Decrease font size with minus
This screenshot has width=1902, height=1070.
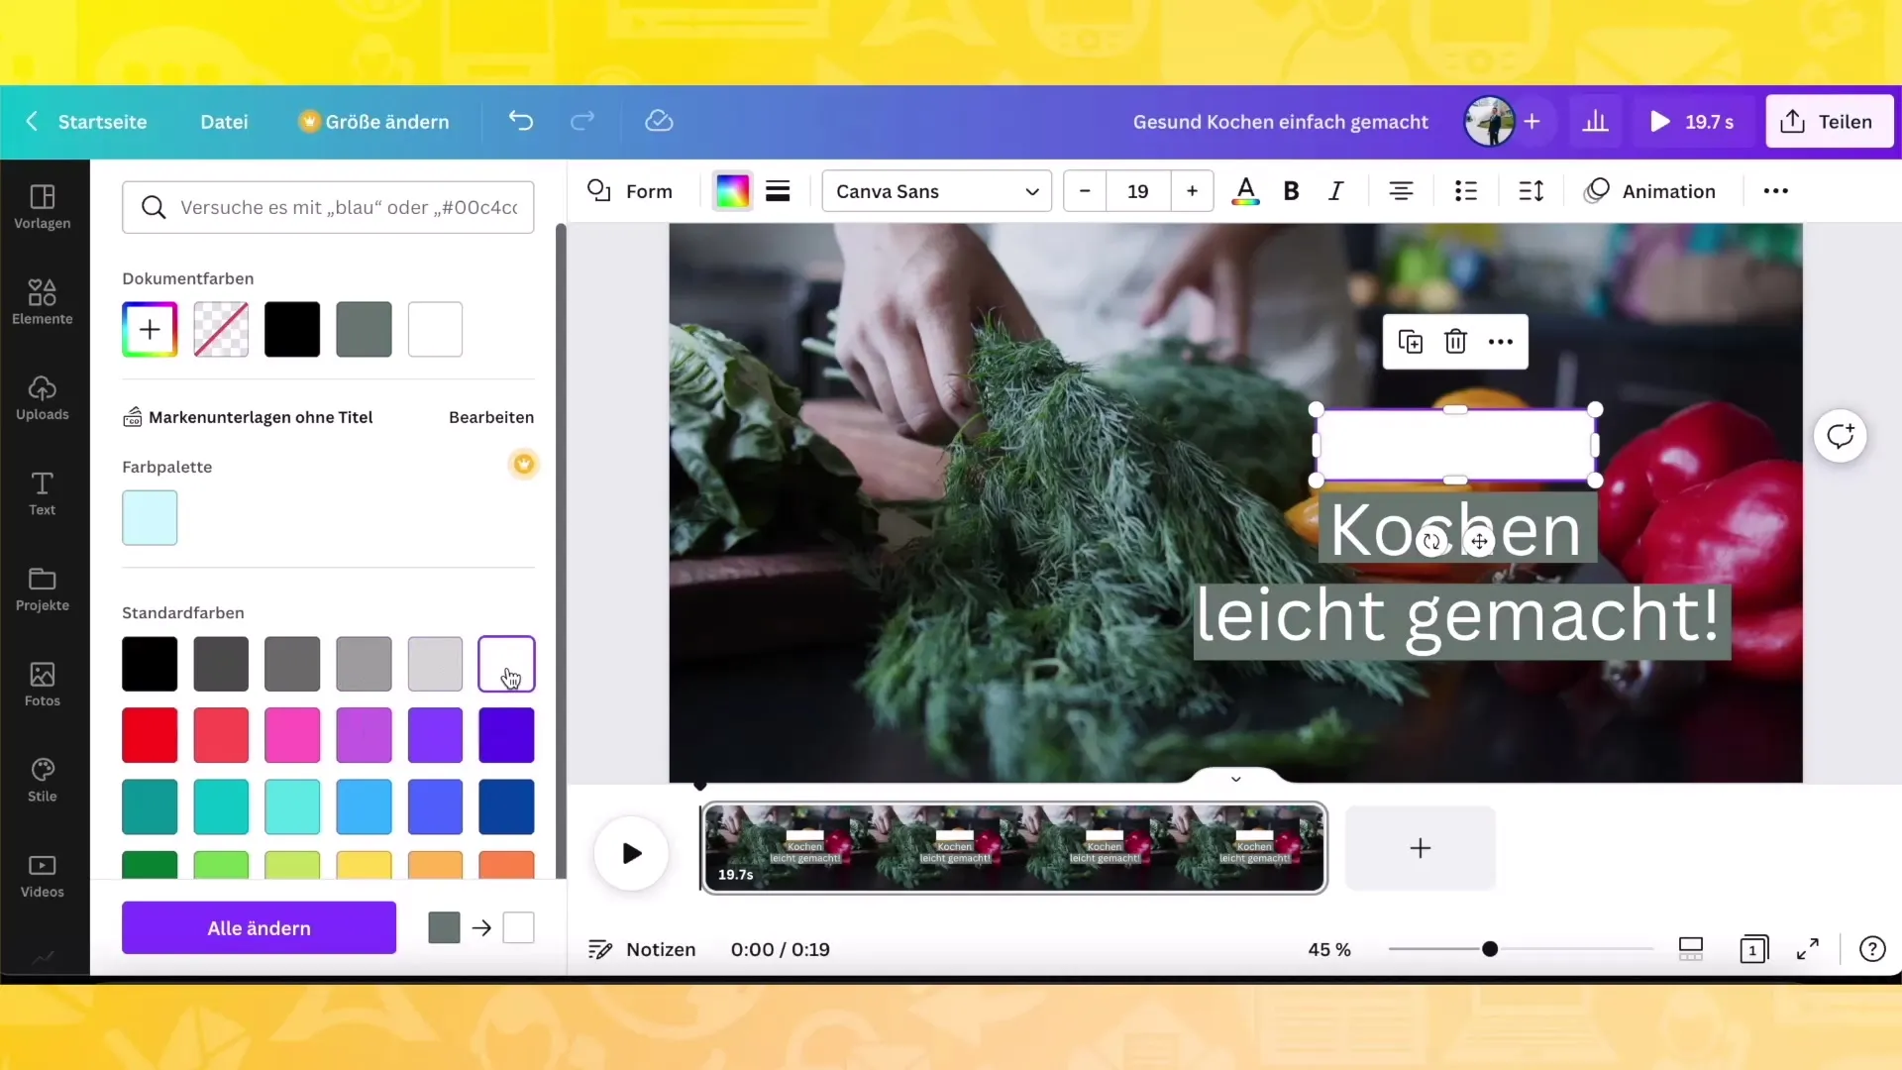tap(1085, 191)
